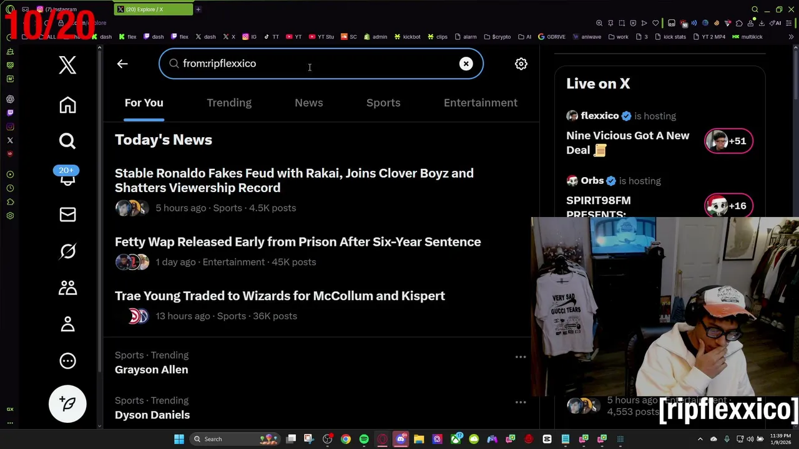Open the Grok icon in X sidebar
This screenshot has height=449, width=799.
[67, 251]
